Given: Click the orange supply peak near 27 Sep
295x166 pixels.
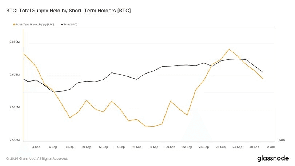Looking at the screenshot, I should coord(229,49).
